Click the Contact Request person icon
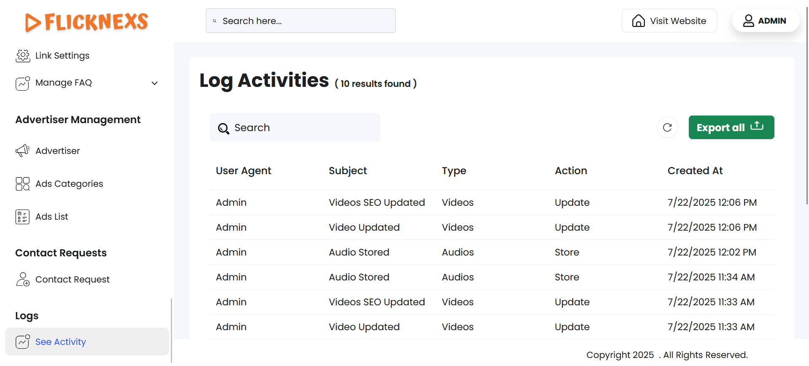Image resolution: width=809 pixels, height=366 pixels. click(x=23, y=280)
